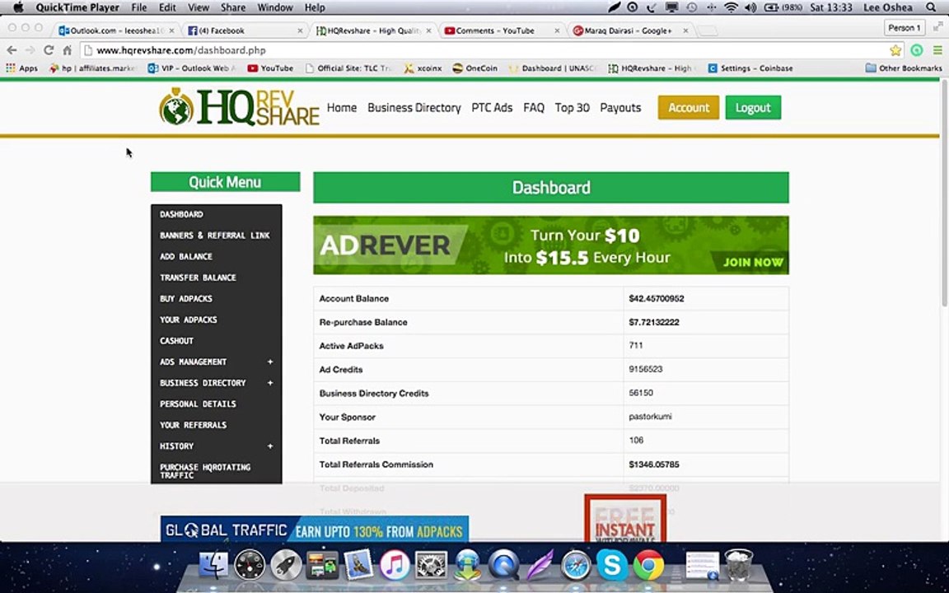This screenshot has height=593, width=949.
Task: Click the Wi-Fi status icon
Action: click(731, 7)
